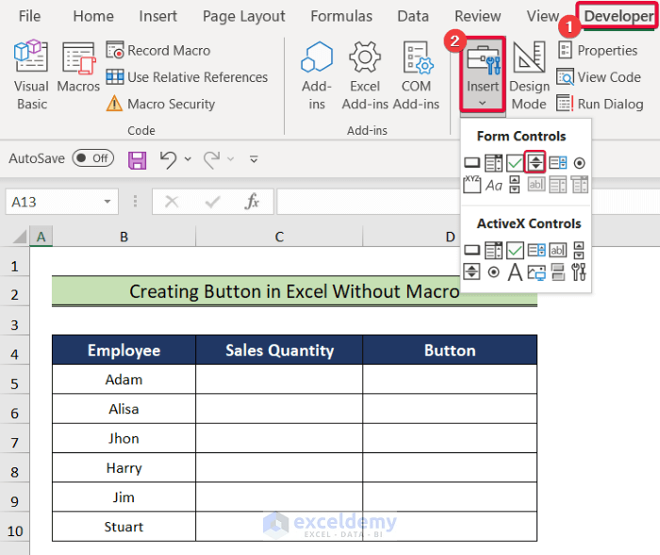Insert Form Control Scroll Bar
This screenshot has height=555, width=660.
[515, 185]
